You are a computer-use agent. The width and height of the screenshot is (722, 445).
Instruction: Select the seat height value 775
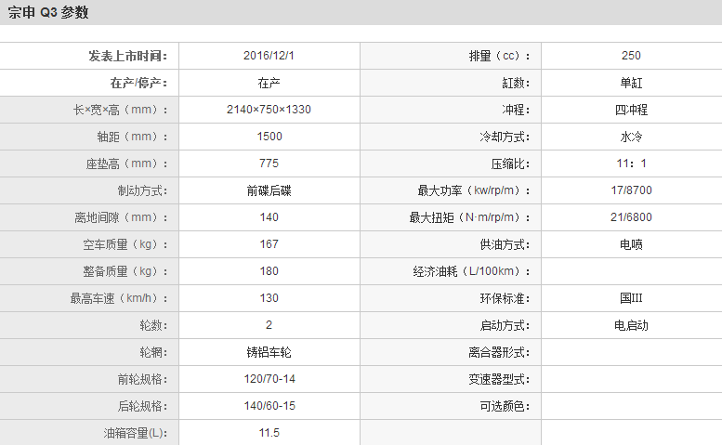pyautogui.click(x=269, y=164)
